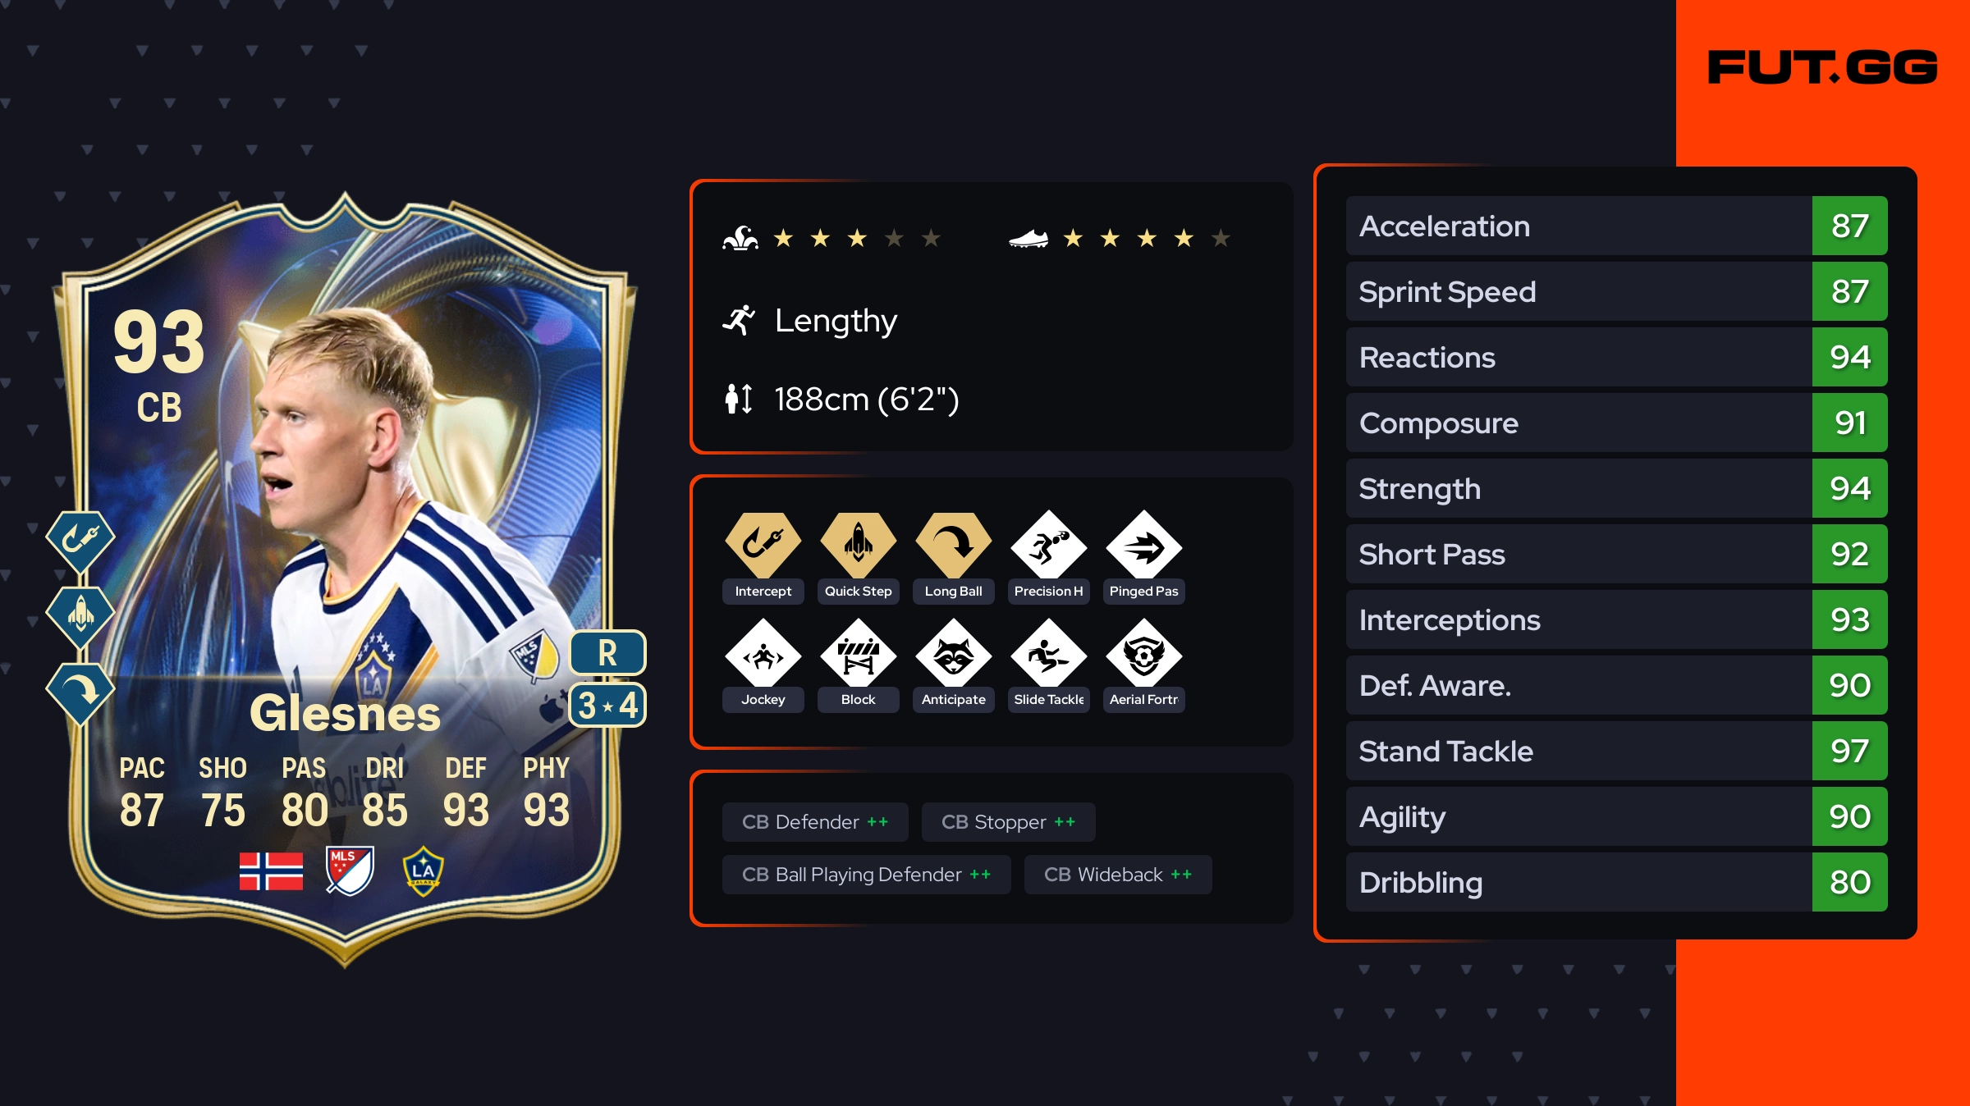Click the CB Wideback role tag

1118,875
